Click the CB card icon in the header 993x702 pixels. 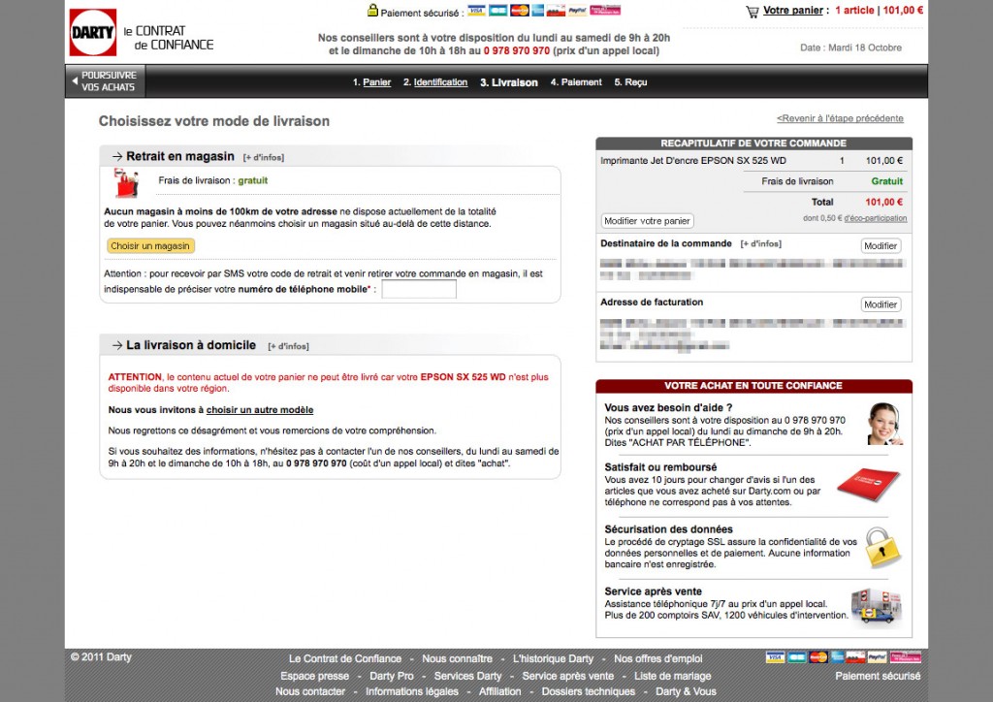coord(497,10)
